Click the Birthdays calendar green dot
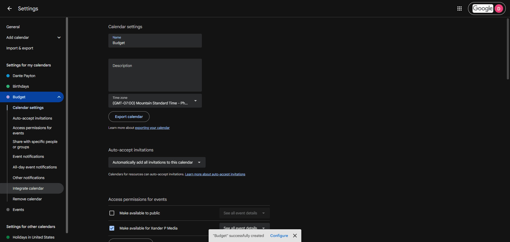 pos(8,86)
